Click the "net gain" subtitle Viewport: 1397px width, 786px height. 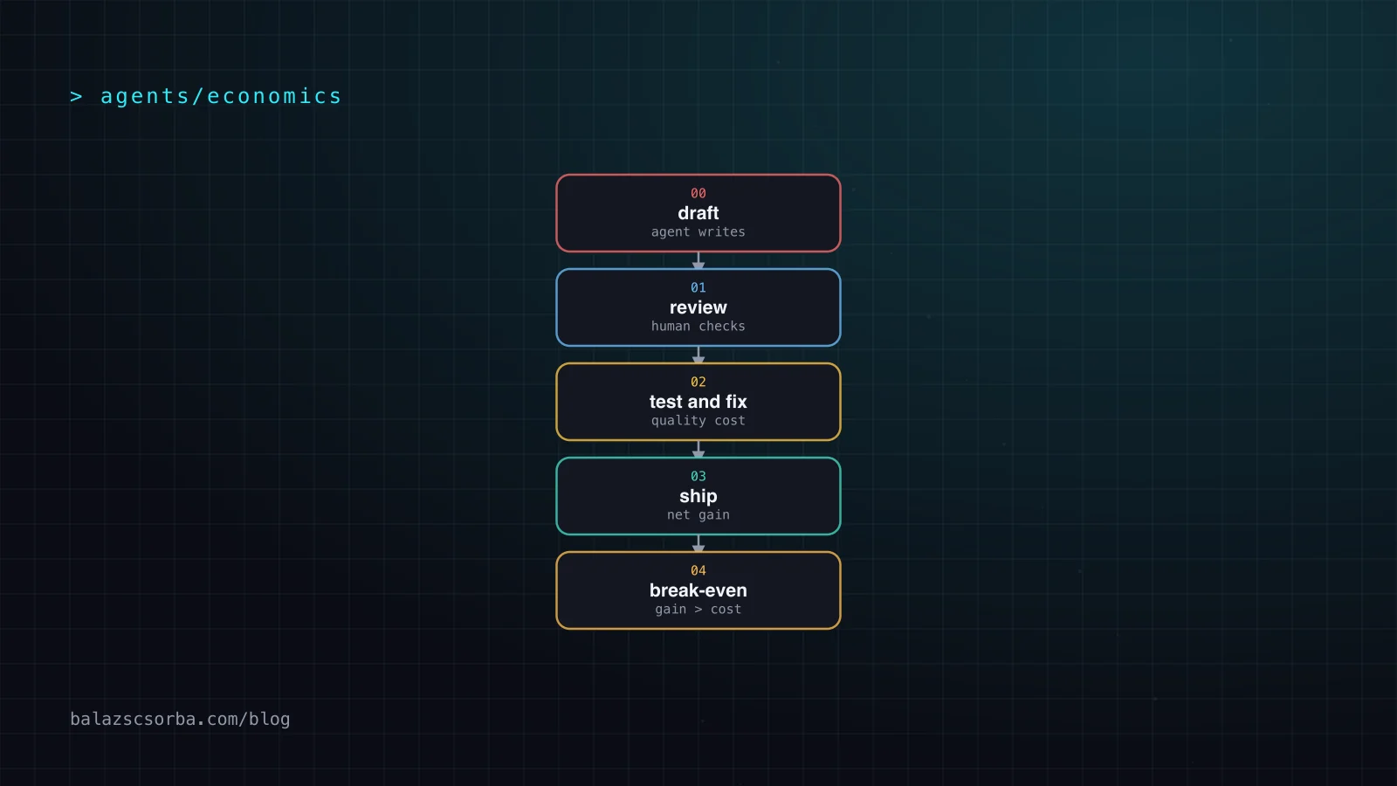[x=698, y=515]
